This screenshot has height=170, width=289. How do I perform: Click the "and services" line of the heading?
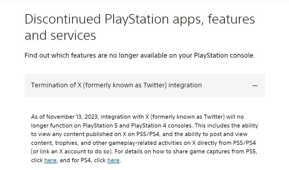click(60, 35)
